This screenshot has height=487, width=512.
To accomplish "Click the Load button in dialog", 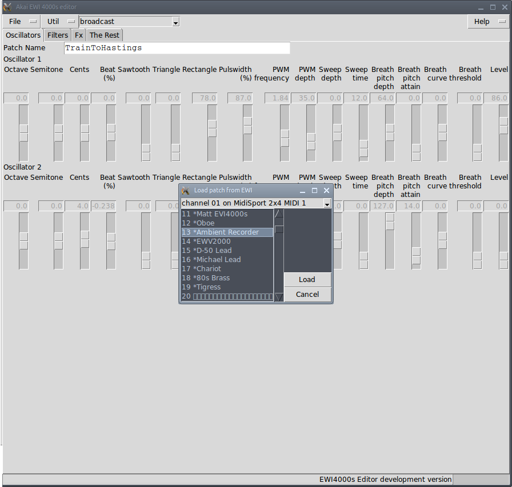I will (x=307, y=280).
